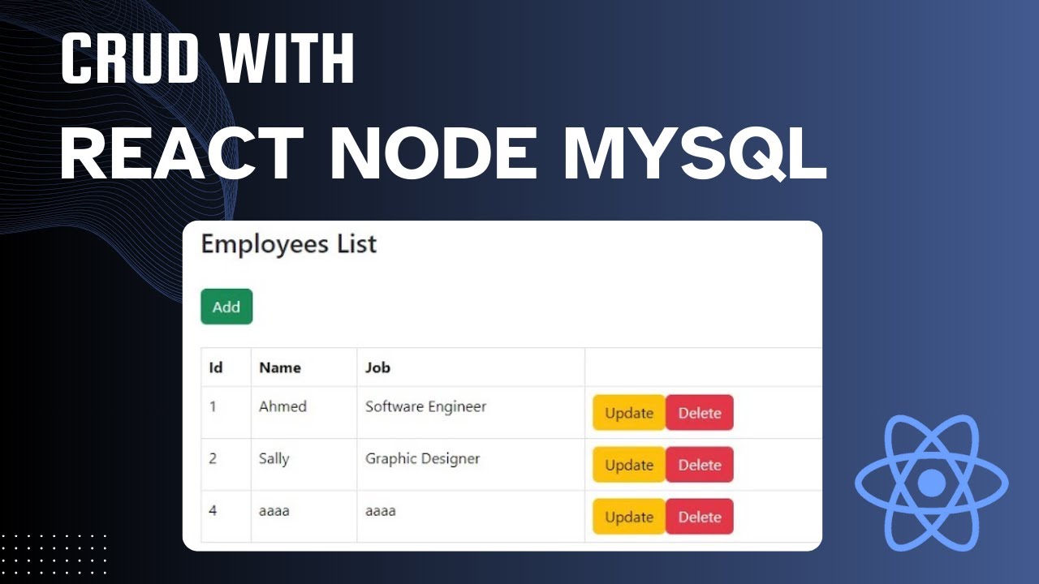
Task: Delete the Ahmed employee row
Action: [x=700, y=413]
